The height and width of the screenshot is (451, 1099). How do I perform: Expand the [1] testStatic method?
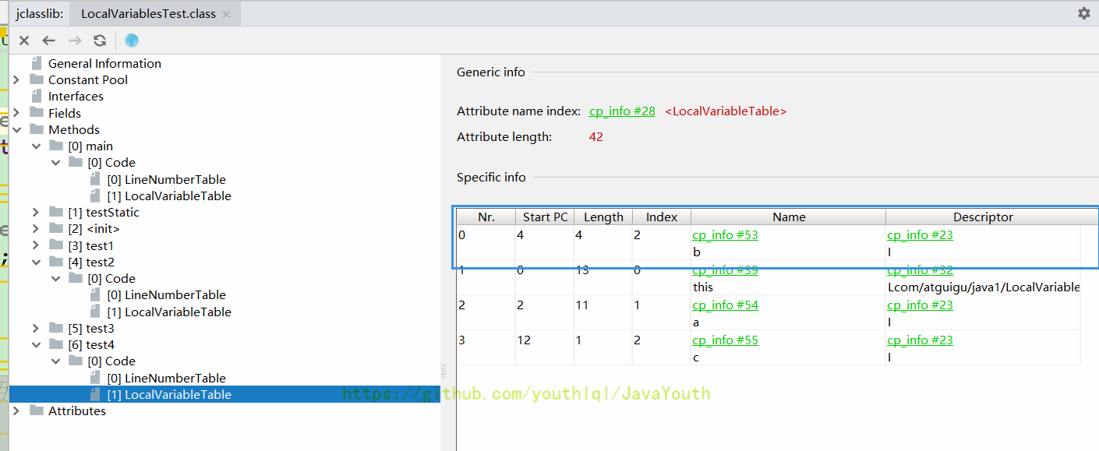point(36,213)
